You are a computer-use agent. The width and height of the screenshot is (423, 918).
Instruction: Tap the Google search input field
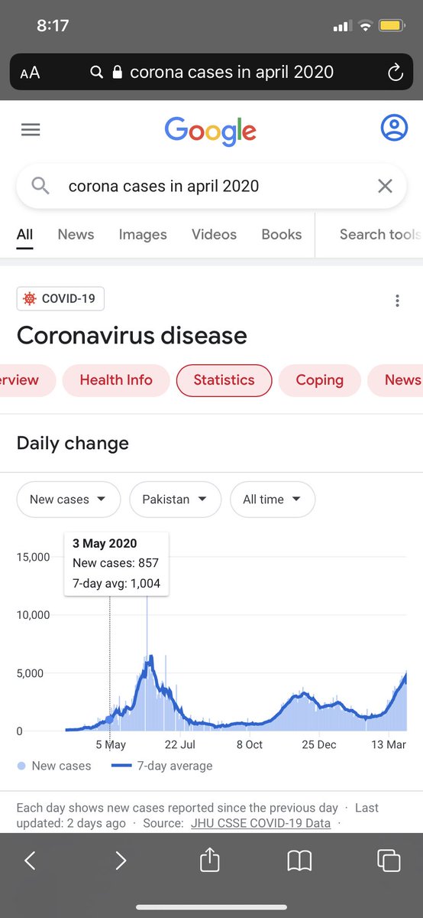tap(211, 186)
